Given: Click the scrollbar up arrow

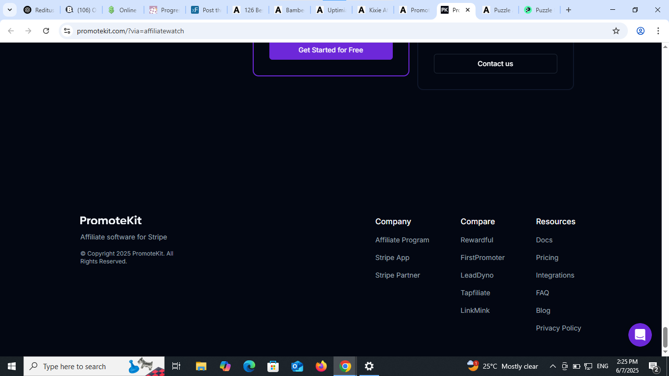Looking at the screenshot, I should (x=665, y=47).
